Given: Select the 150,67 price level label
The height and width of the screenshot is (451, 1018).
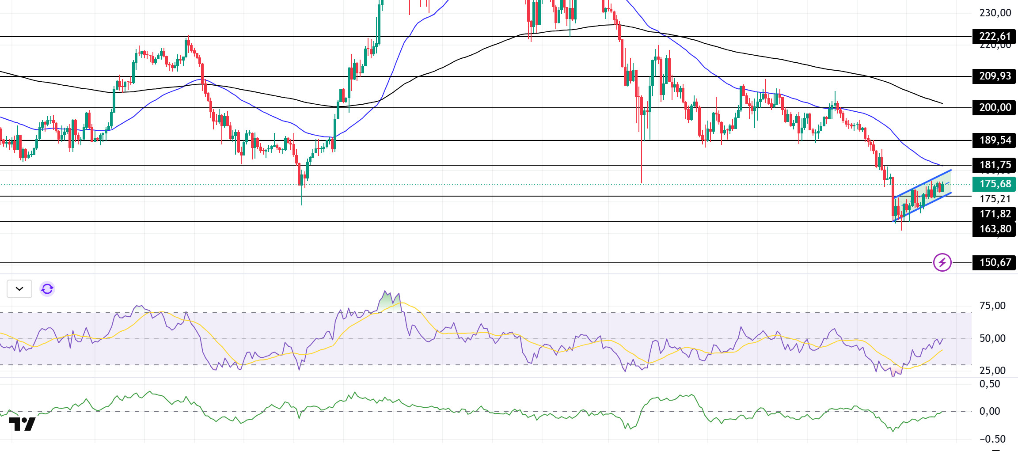Looking at the screenshot, I should pos(995,262).
